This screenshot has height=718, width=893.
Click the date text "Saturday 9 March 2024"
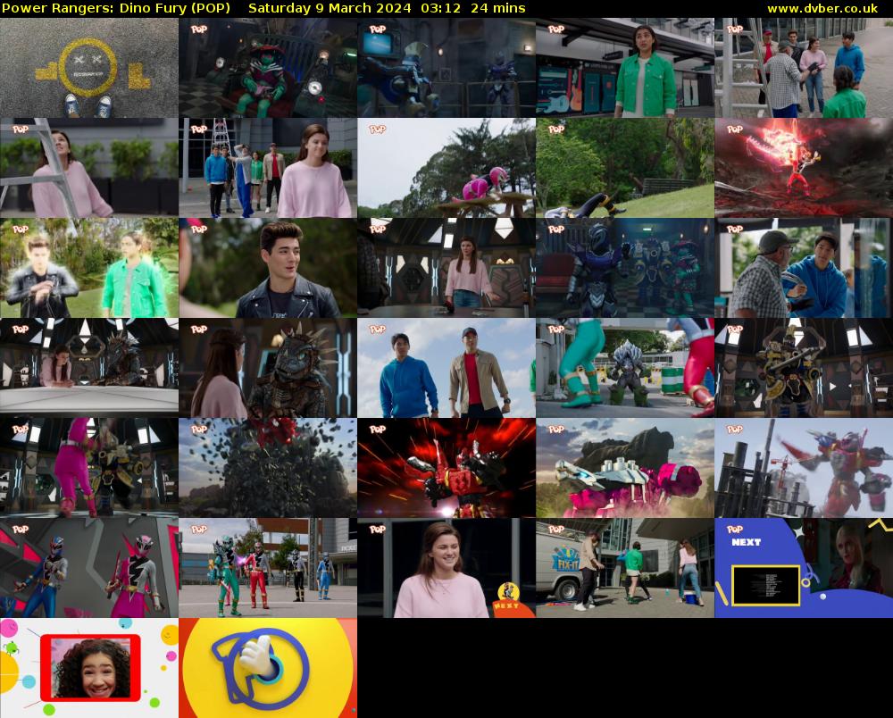(330, 8)
